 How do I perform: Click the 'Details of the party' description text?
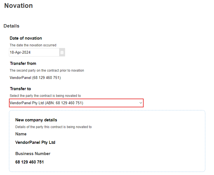point(53,127)
